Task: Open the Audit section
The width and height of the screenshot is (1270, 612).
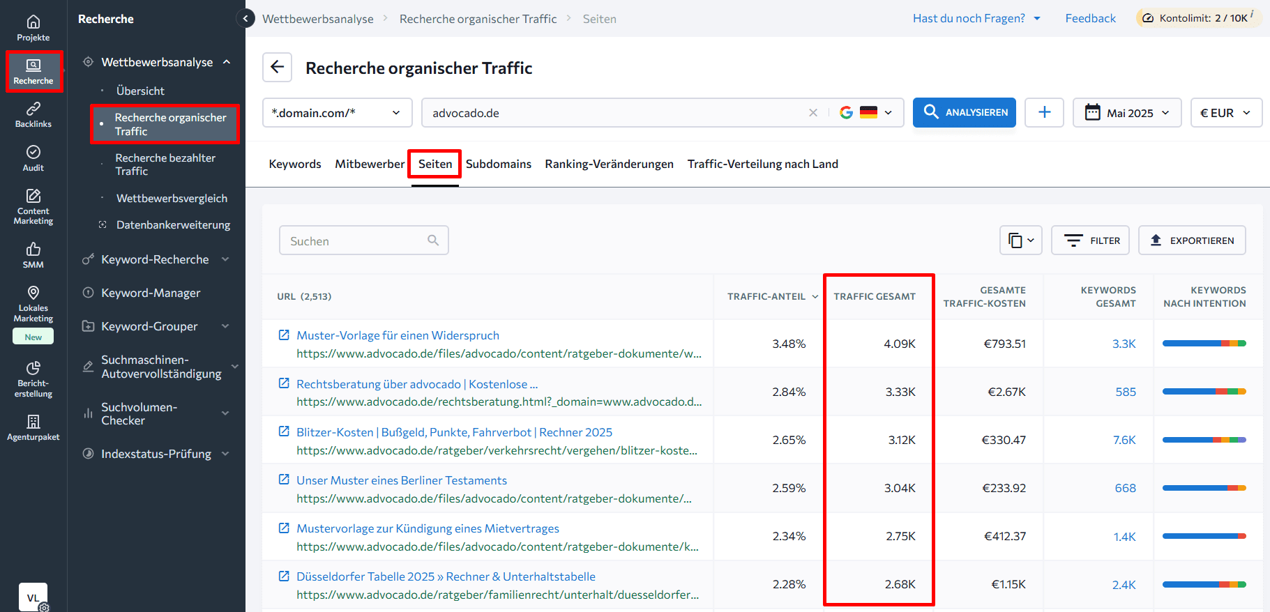Action: coord(33,158)
